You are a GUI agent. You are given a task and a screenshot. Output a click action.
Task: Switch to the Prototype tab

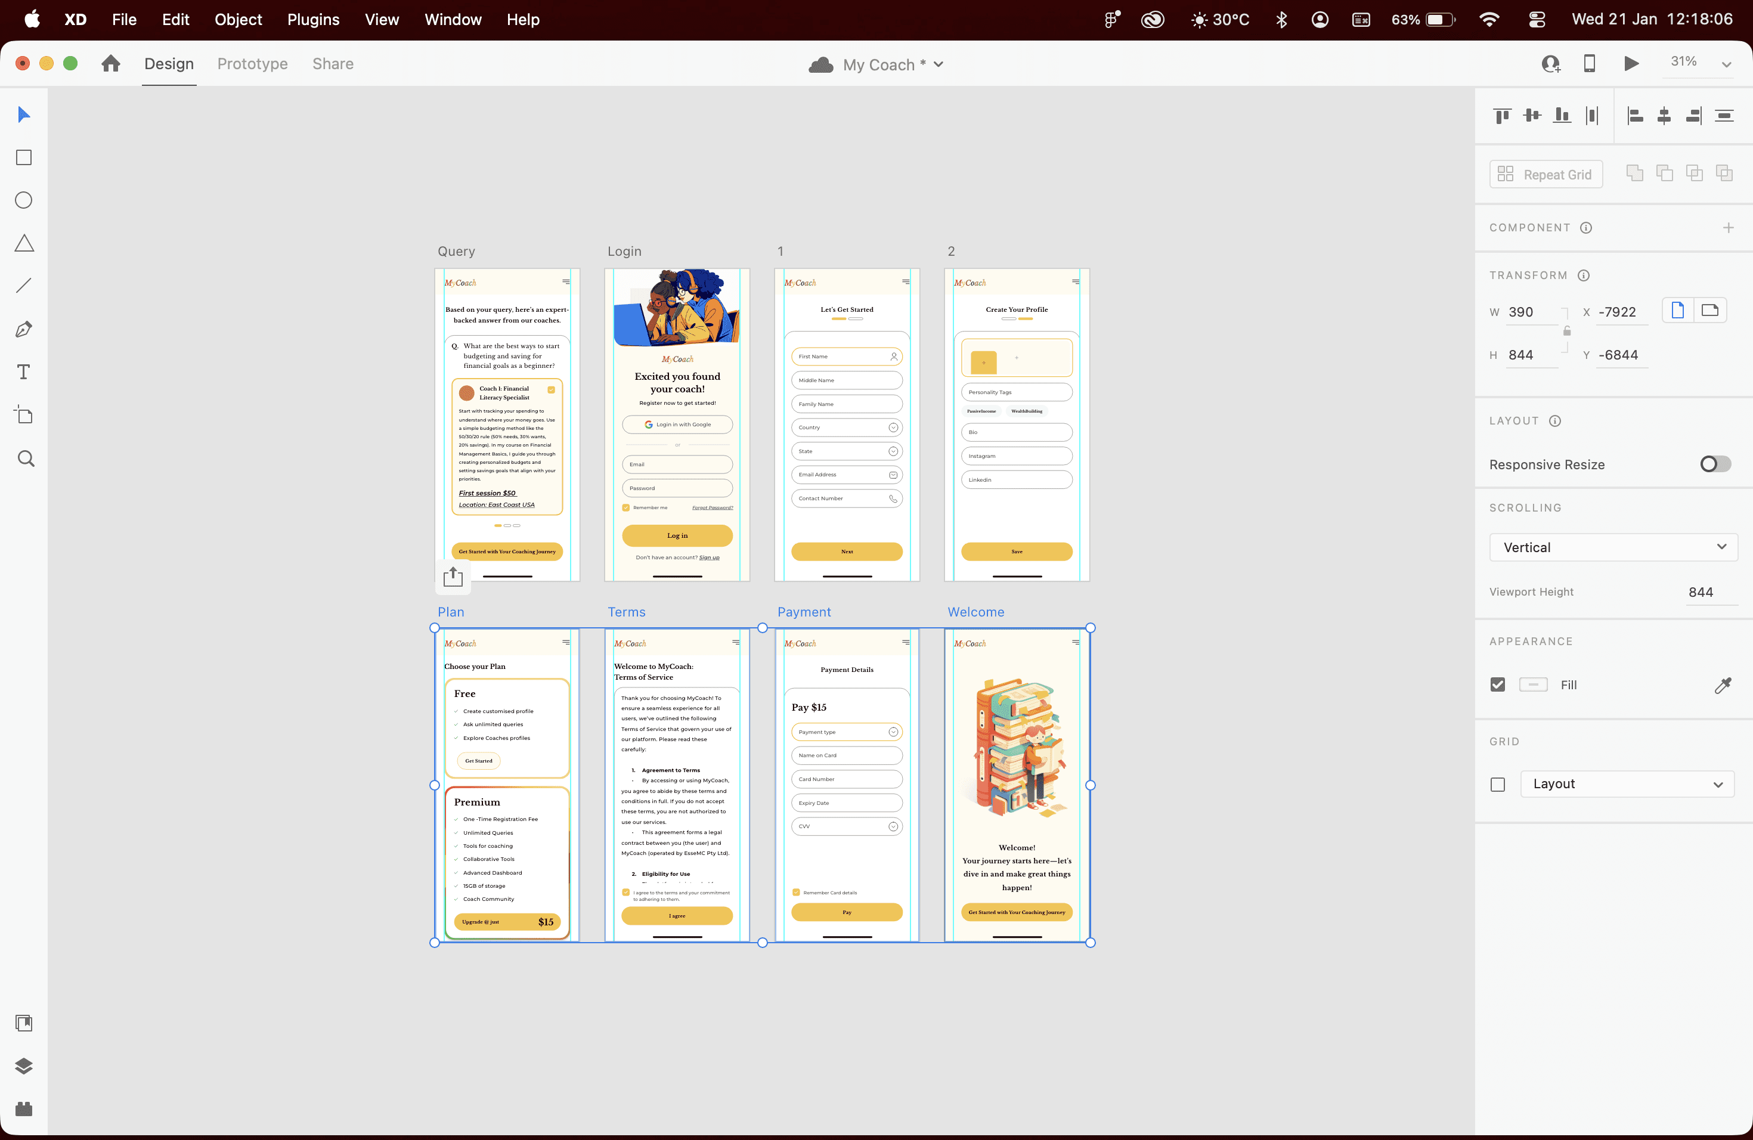252,63
